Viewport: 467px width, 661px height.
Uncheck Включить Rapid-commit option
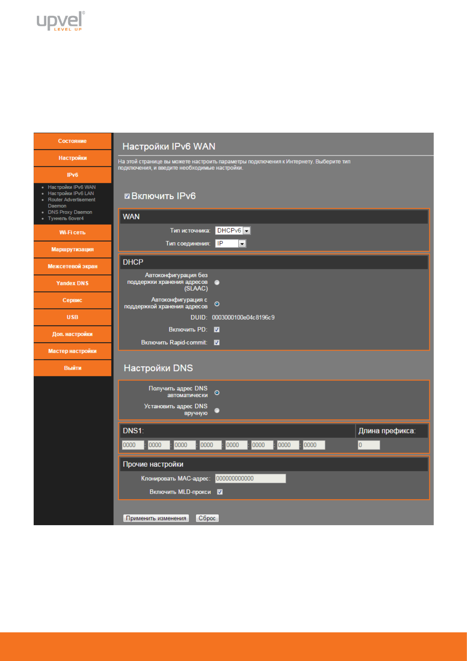(217, 343)
